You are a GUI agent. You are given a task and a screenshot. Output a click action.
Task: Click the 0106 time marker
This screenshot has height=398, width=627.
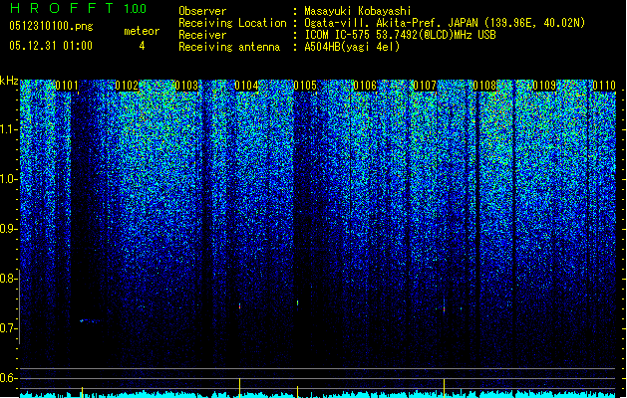point(365,86)
